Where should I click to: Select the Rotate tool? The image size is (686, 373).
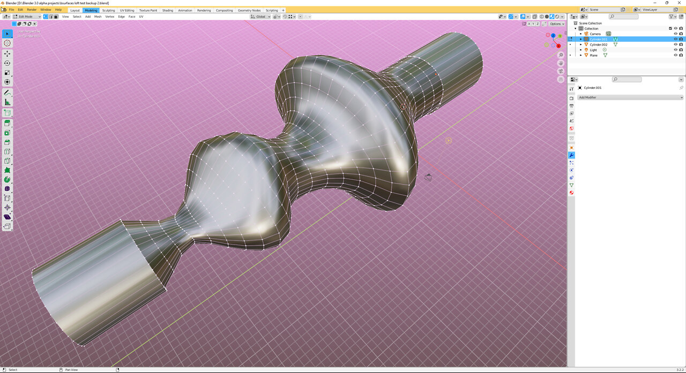click(x=8, y=63)
